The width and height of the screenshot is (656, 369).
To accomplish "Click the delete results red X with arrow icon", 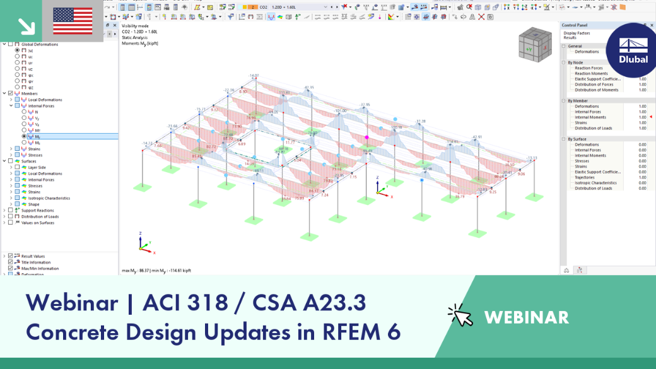I will (x=345, y=7).
